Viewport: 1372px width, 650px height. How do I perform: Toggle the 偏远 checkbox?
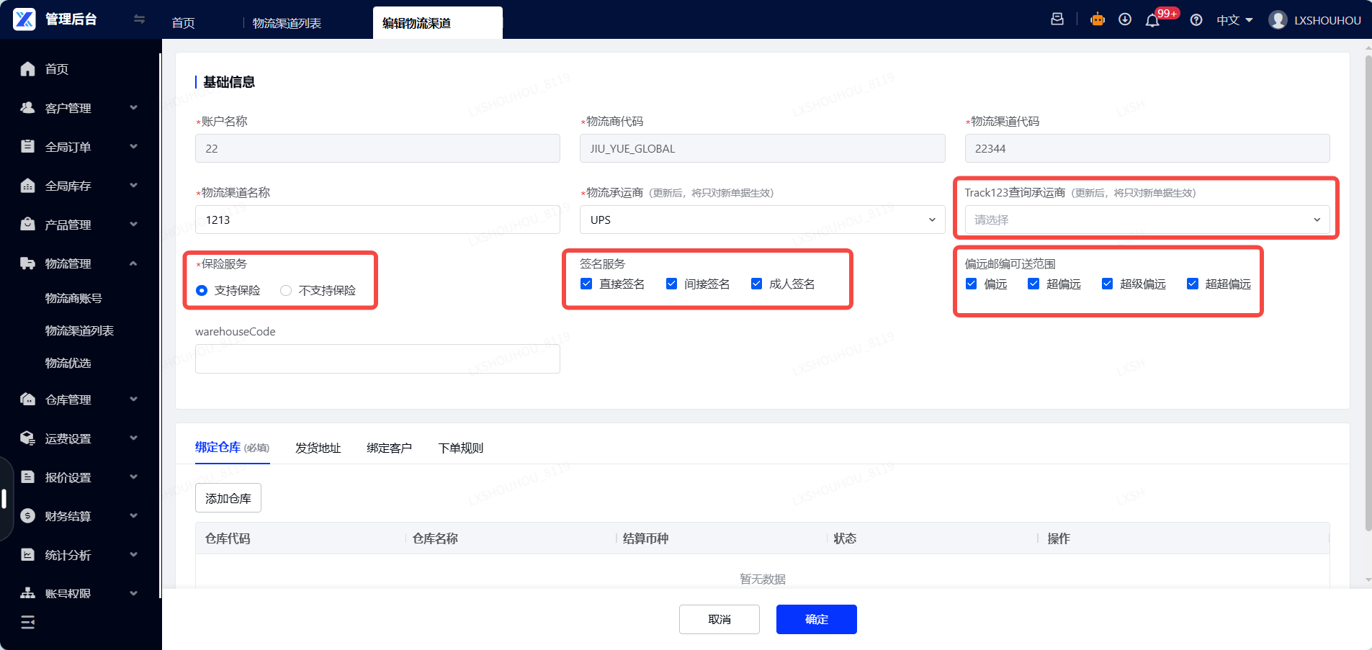click(x=971, y=284)
